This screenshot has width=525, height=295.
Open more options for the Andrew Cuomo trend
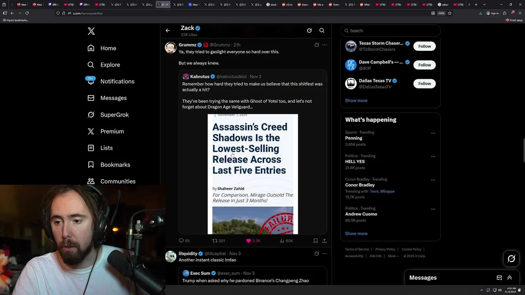click(433, 209)
